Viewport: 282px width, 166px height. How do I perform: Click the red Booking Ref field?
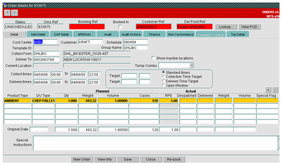pos(87,27)
